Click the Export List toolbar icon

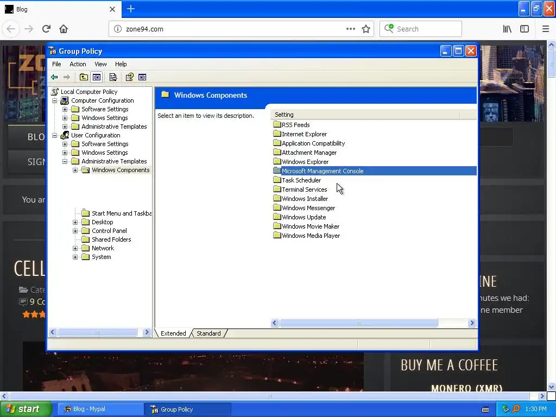point(113,77)
